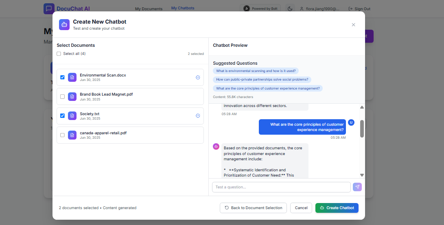Image resolution: width=444 pixels, height=225 pixels.
Task: Switch to the My Chatbots tab
Action: coord(183,8)
